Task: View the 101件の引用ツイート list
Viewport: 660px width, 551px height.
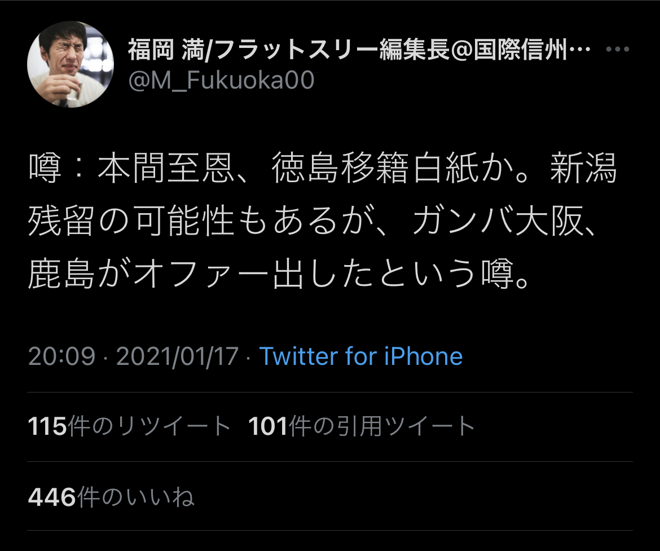Action: click(362, 426)
